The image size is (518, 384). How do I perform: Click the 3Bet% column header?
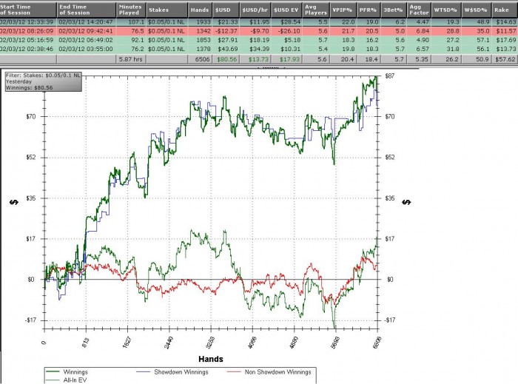[394, 10]
